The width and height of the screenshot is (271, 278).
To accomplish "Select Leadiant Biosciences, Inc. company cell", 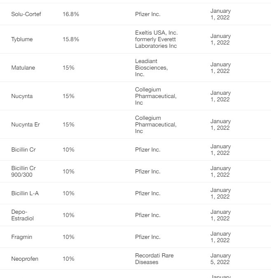I will coord(151,68).
